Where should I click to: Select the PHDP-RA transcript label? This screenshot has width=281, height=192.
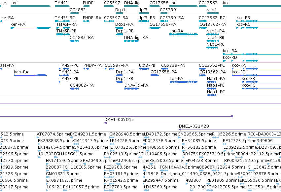pos(92,18)
